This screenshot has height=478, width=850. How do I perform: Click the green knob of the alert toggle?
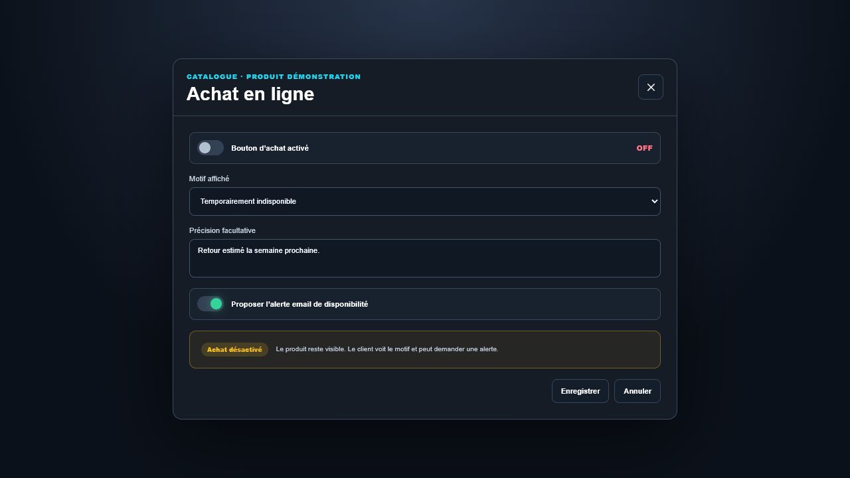(216, 304)
